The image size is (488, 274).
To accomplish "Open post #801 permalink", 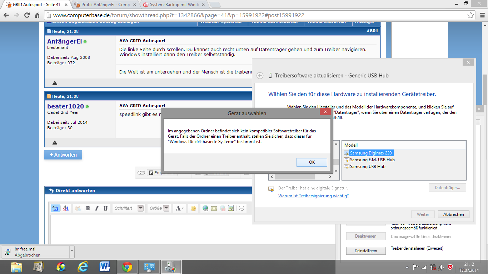I will coord(372,31).
